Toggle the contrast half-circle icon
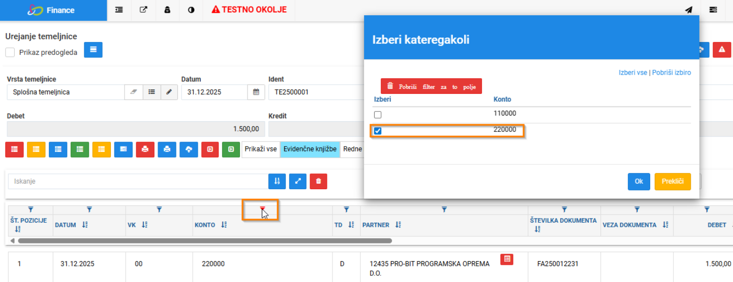This screenshot has height=282, width=733. [191, 10]
